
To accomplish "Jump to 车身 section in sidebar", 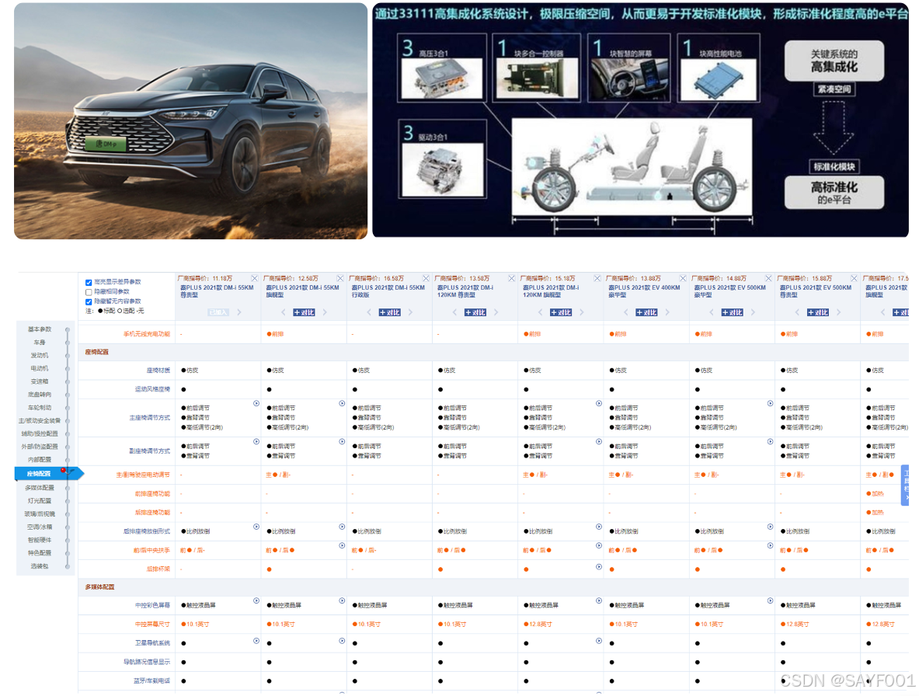I will pyautogui.click(x=40, y=342).
